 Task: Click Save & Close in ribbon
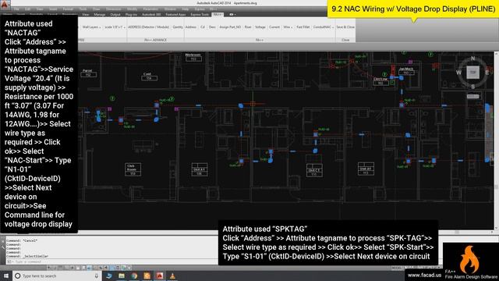[x=345, y=27]
